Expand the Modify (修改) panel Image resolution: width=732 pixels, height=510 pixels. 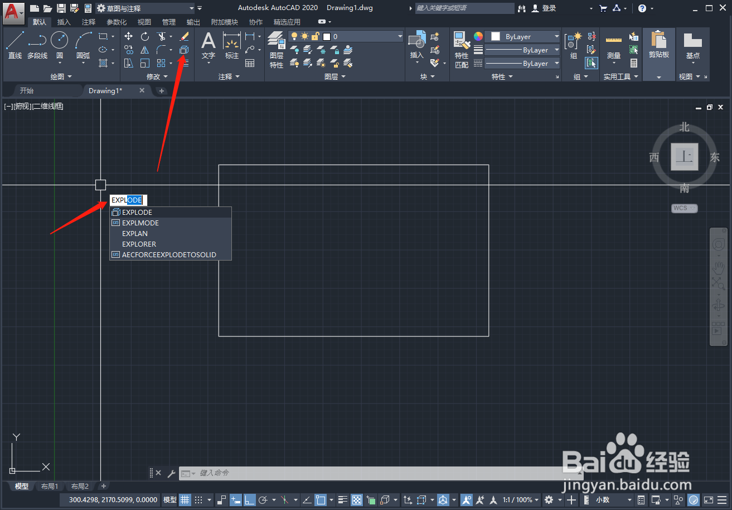(x=157, y=77)
